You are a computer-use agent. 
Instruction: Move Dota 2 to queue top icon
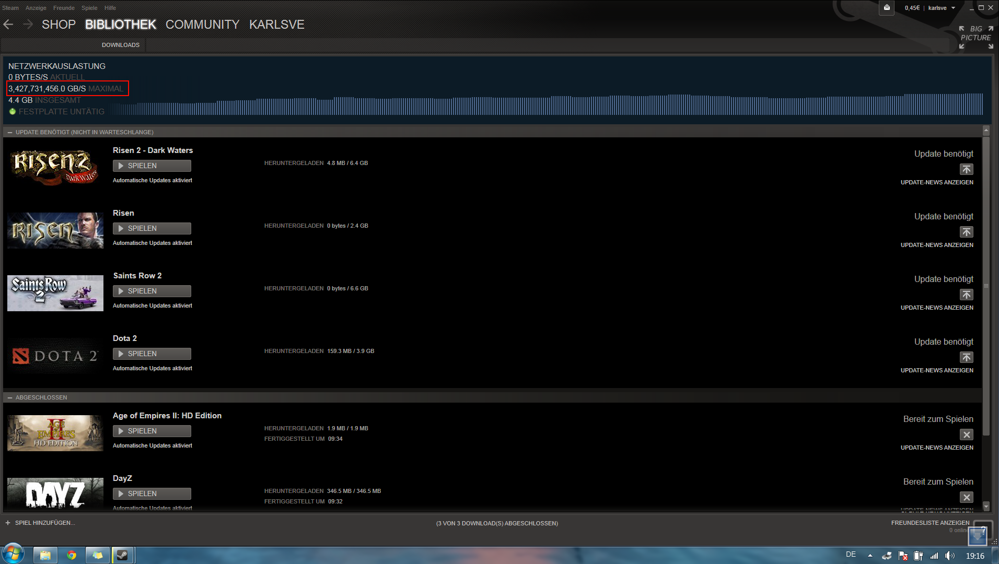coord(966,357)
